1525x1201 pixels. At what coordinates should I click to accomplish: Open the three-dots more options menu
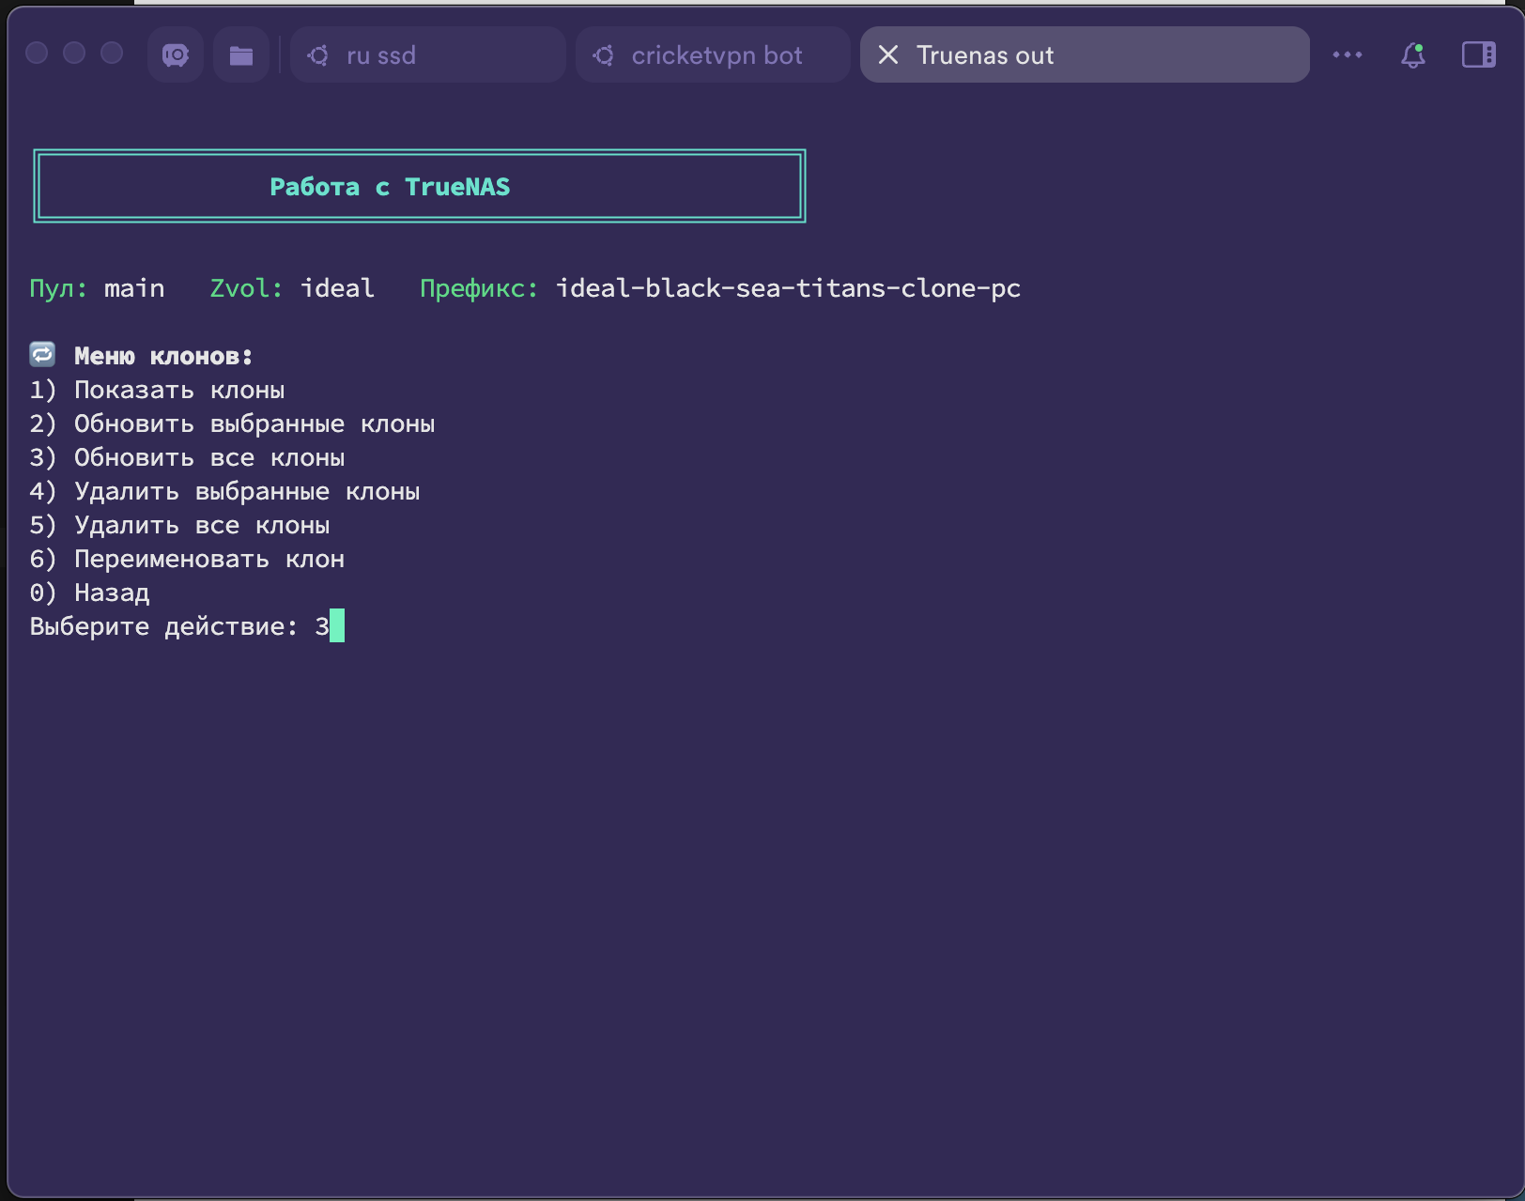[x=1348, y=55]
